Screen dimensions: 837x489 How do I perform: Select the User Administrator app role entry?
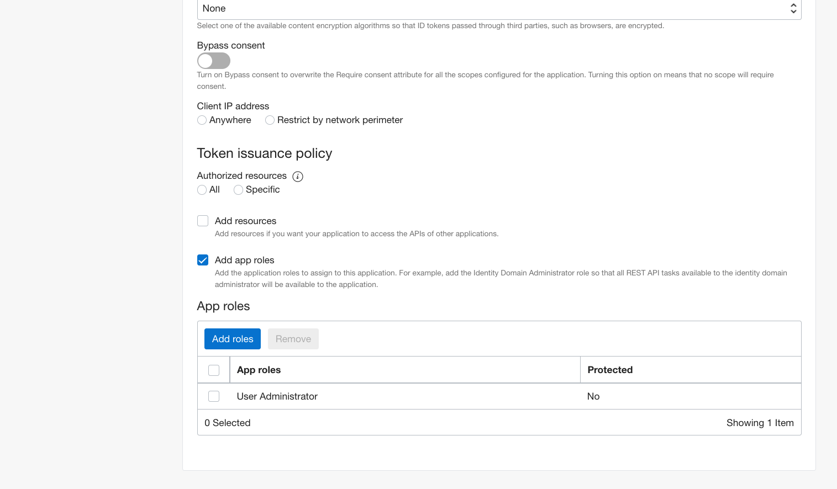[277, 396]
